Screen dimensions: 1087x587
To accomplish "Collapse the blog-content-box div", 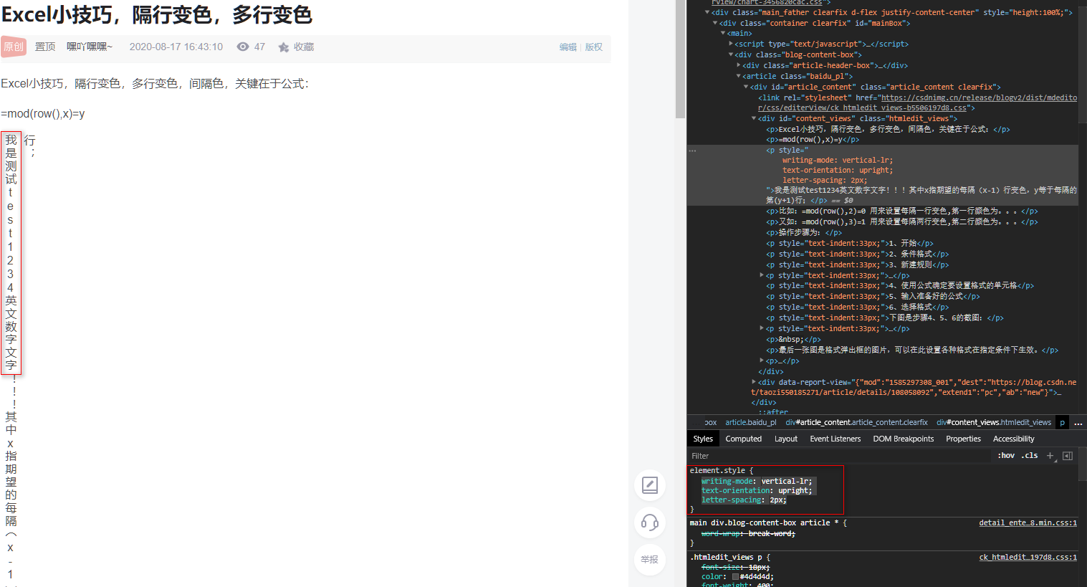I will pyautogui.click(x=731, y=54).
